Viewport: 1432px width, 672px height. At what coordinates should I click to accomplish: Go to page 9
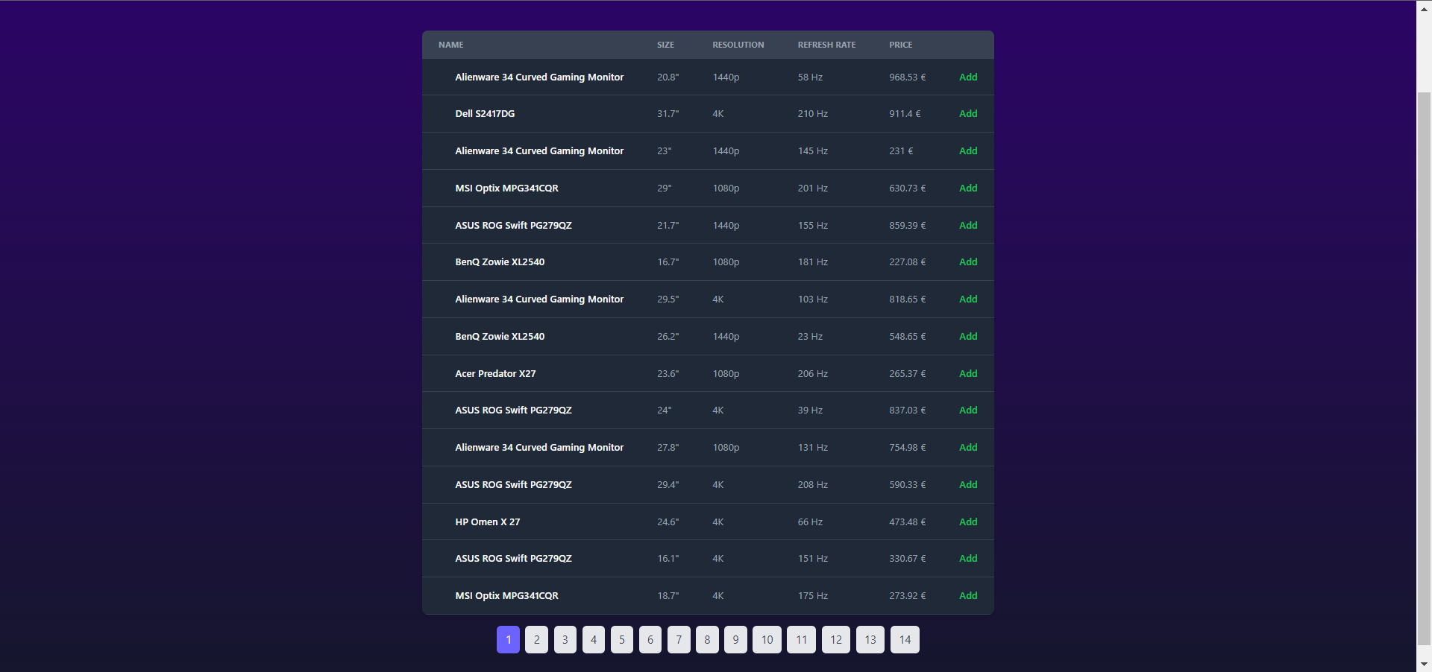[x=735, y=639]
